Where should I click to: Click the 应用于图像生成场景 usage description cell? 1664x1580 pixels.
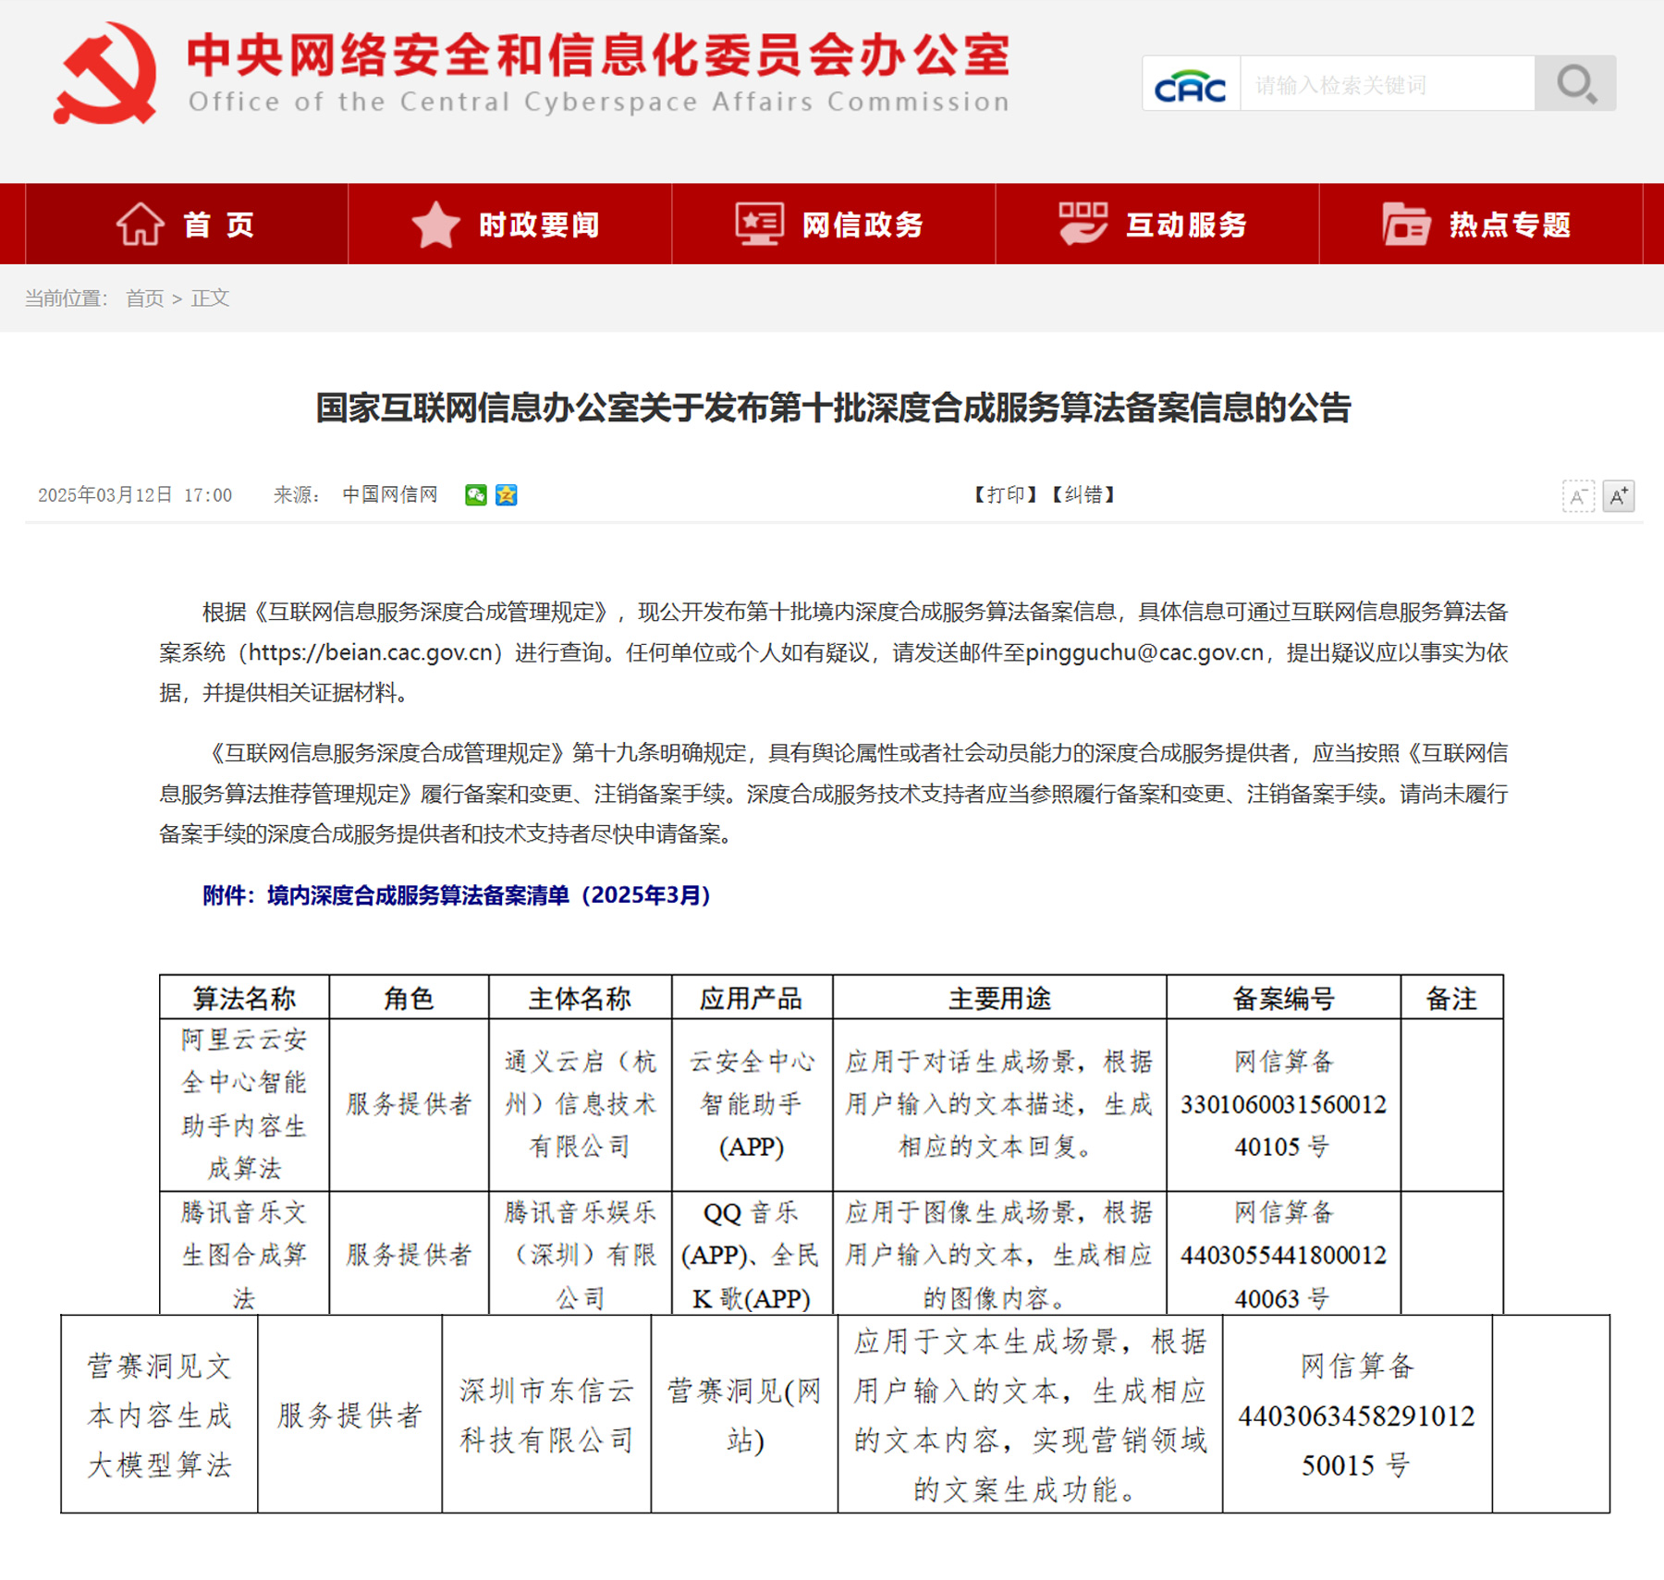click(x=999, y=1253)
